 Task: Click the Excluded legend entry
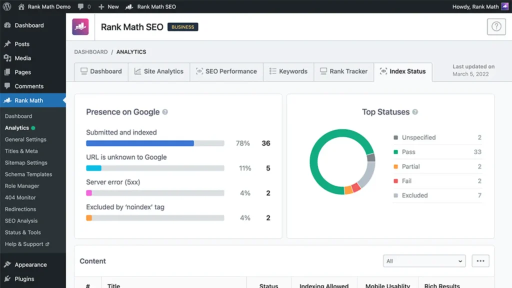pos(437,195)
